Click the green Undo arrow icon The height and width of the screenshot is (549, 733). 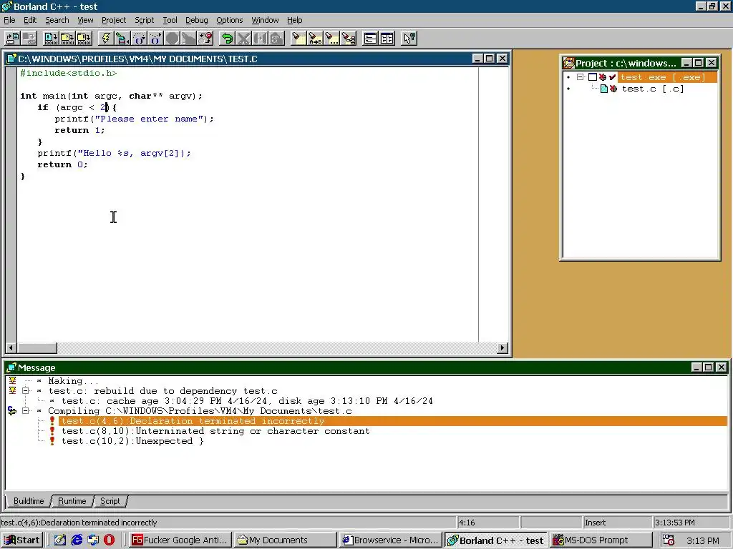pyautogui.click(x=227, y=39)
